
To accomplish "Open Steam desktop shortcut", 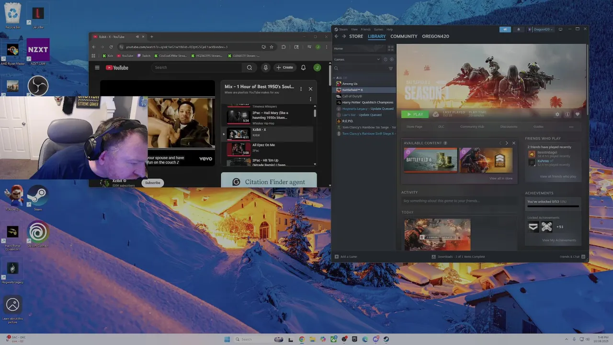I will [38, 198].
